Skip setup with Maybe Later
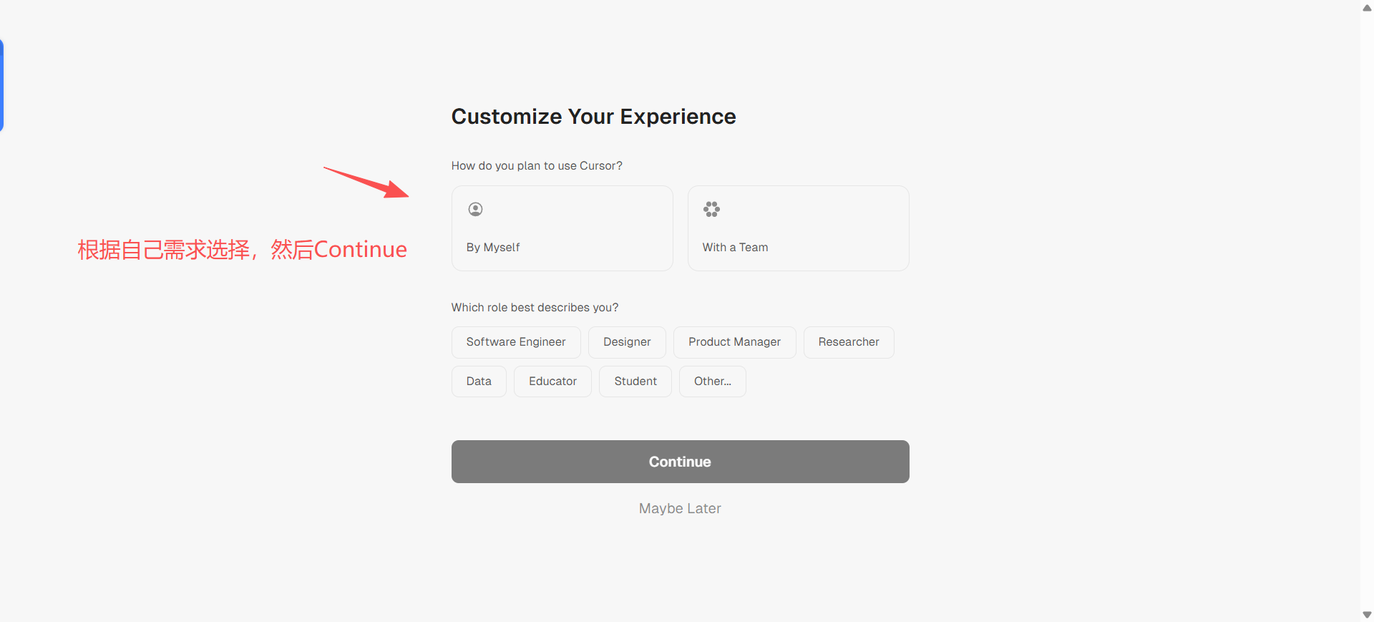 (x=680, y=508)
